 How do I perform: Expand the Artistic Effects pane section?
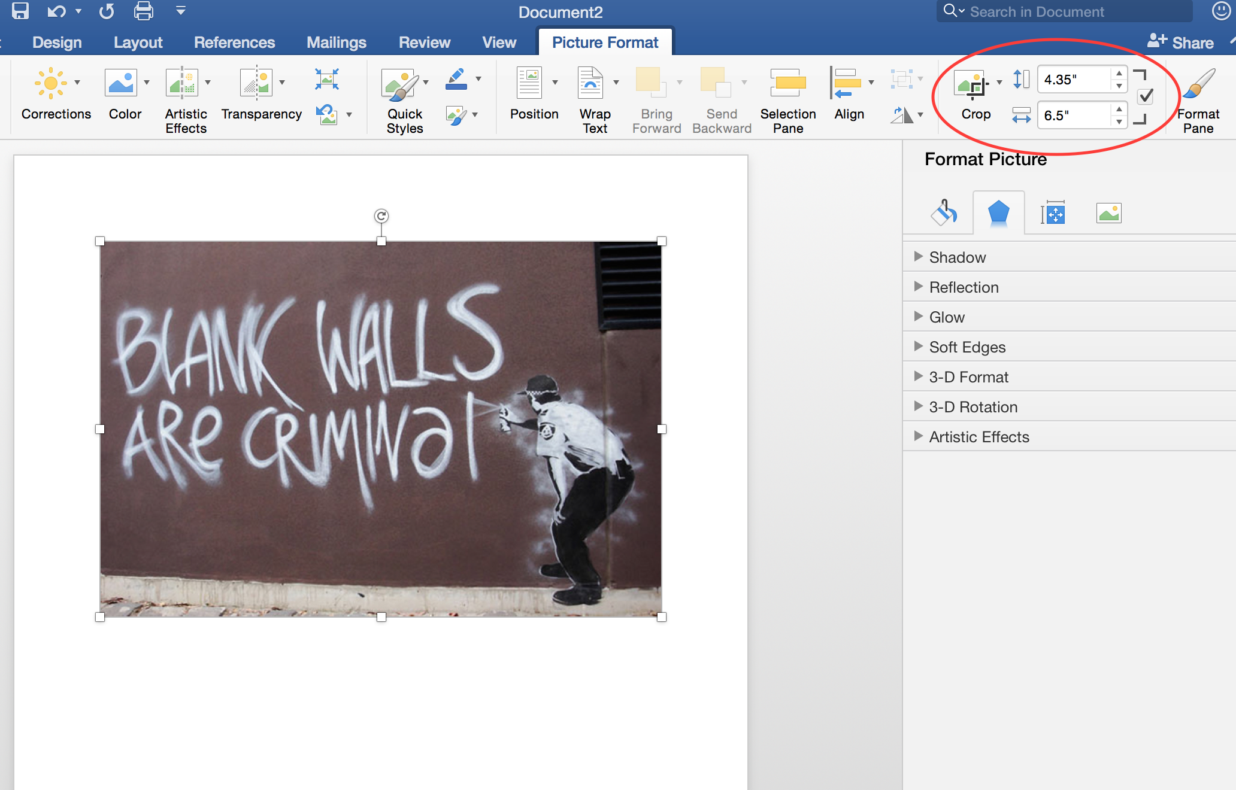[x=1070, y=436]
